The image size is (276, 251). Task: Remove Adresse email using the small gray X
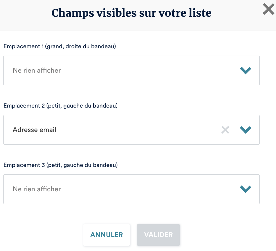225,130
